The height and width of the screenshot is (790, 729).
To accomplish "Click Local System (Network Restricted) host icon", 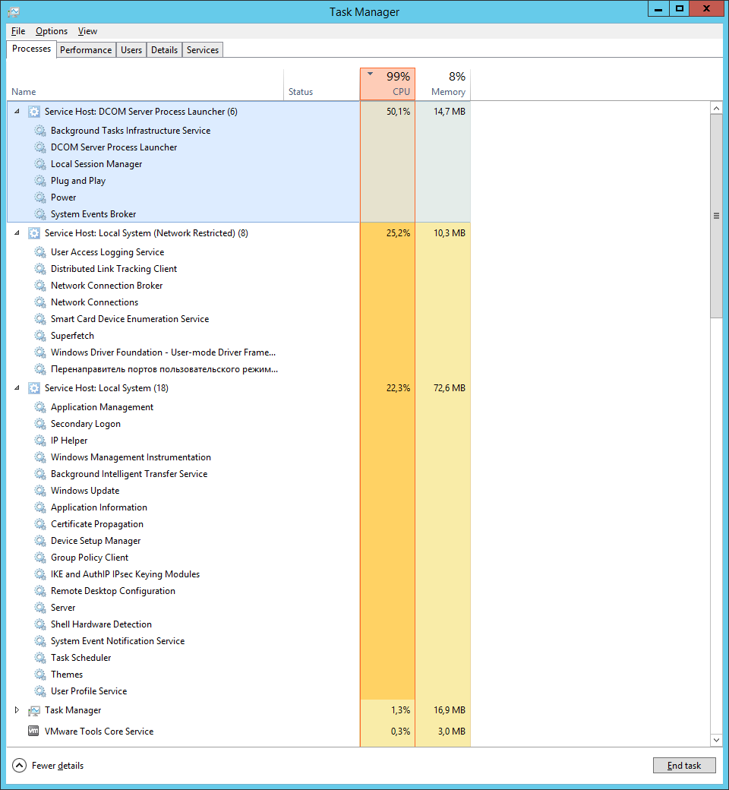I will point(33,233).
